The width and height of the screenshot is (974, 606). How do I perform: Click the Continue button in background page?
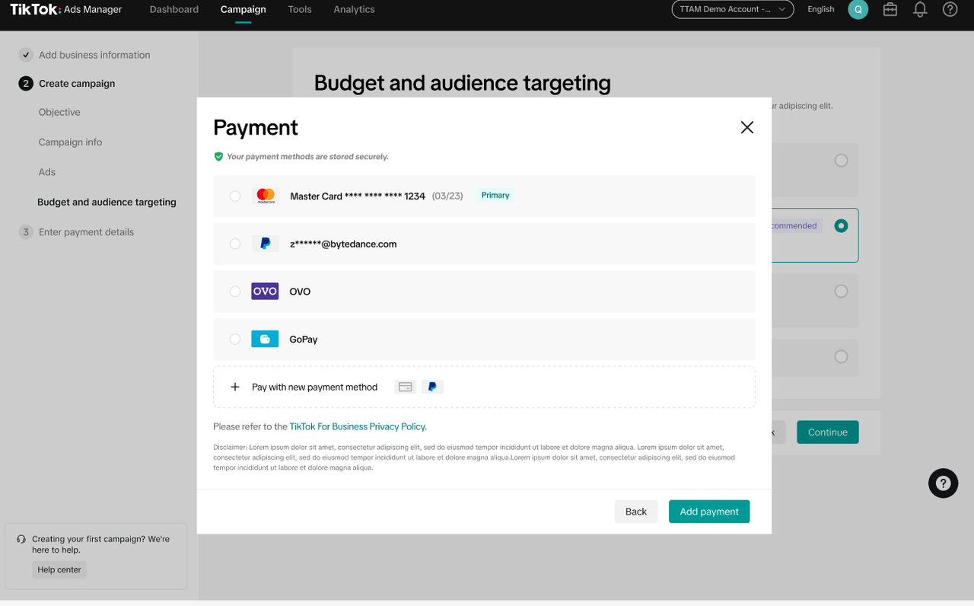click(828, 432)
